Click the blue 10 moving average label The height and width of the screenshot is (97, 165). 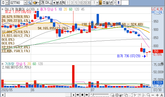[x=60, y=9]
